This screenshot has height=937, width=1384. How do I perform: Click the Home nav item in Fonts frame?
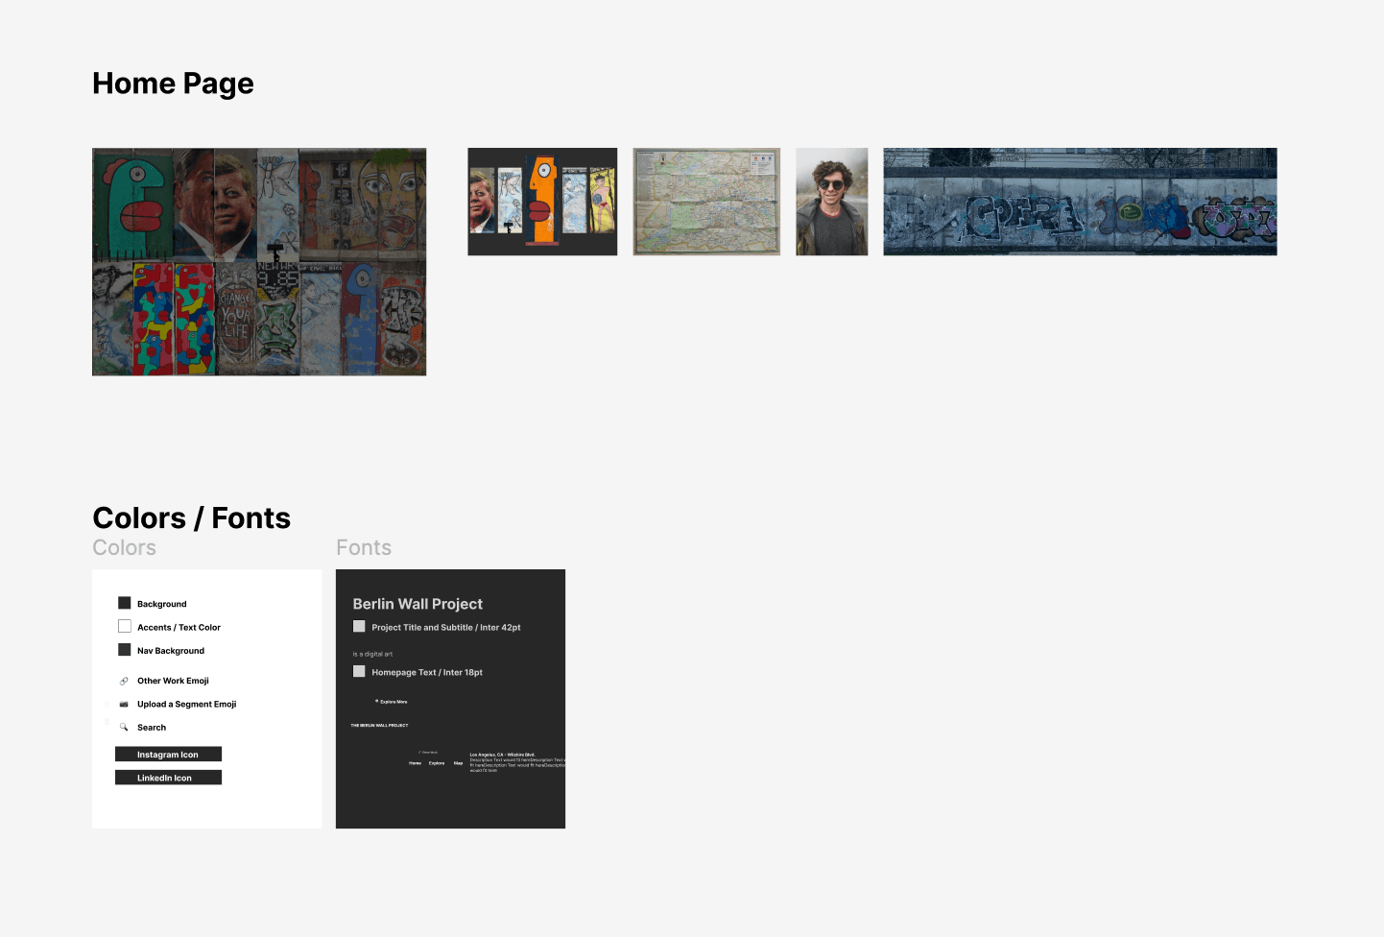(x=415, y=763)
